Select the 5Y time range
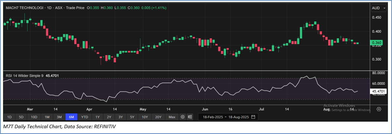 (132, 117)
